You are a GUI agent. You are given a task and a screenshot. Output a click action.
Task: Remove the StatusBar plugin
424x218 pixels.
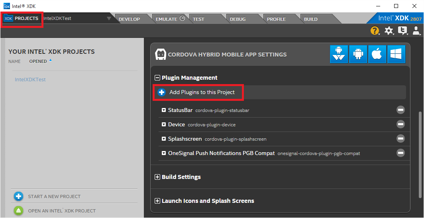[x=400, y=110]
